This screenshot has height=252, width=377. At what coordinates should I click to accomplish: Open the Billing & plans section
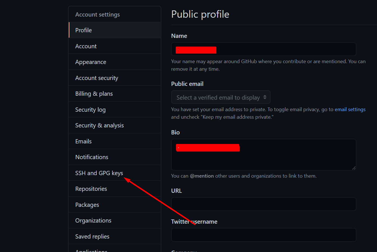[94, 93]
